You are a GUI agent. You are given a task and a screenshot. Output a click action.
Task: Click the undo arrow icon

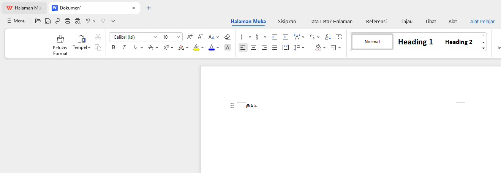(88, 21)
